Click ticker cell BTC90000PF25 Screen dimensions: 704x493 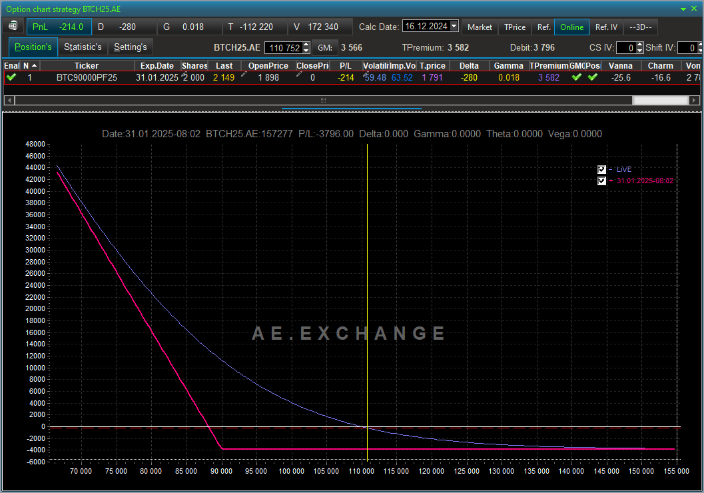click(87, 77)
